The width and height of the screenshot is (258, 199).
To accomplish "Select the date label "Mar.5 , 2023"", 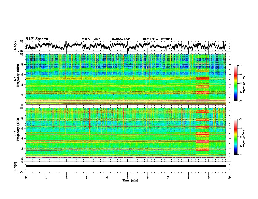I will [91, 39].
